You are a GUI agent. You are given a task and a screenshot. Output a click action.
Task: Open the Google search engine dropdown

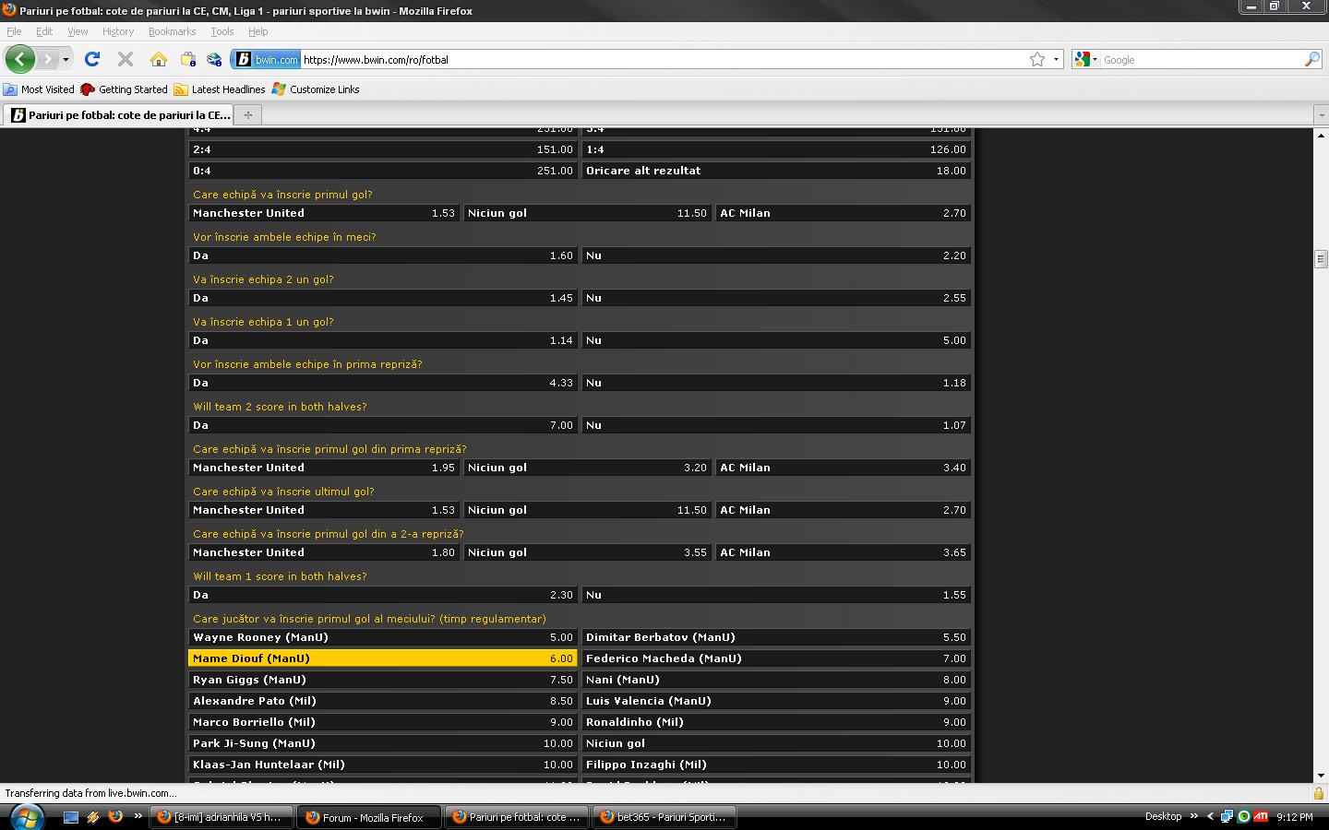click(x=1086, y=59)
